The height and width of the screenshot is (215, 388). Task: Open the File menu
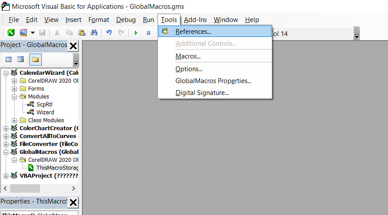14,19
